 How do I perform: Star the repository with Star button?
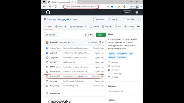(129, 19)
